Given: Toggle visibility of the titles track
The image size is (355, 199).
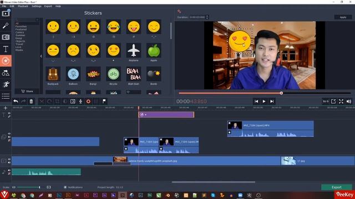Looking at the screenshot, I should pyautogui.click(x=9, y=113).
